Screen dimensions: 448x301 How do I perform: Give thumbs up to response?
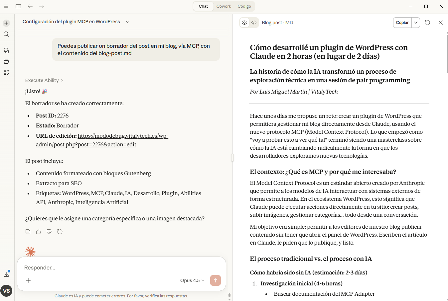(39, 232)
